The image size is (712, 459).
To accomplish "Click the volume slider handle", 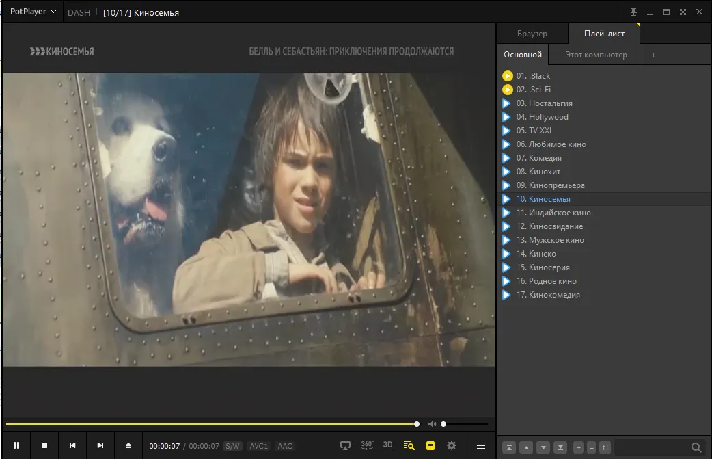I will pos(443,424).
